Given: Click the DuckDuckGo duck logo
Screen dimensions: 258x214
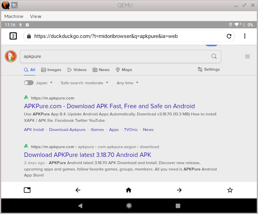Looking at the screenshot, I should pyautogui.click(x=11, y=56).
